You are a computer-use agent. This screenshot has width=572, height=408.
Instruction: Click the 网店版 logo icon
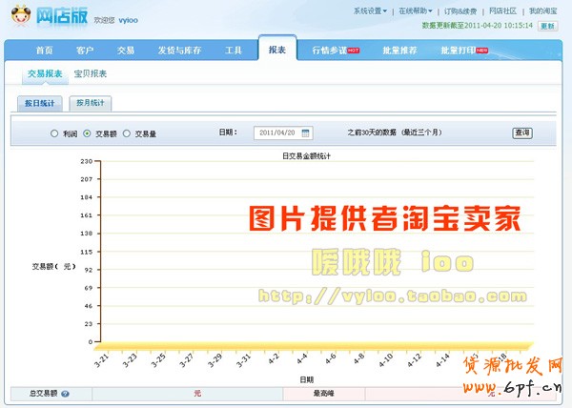pyautogui.click(x=22, y=17)
